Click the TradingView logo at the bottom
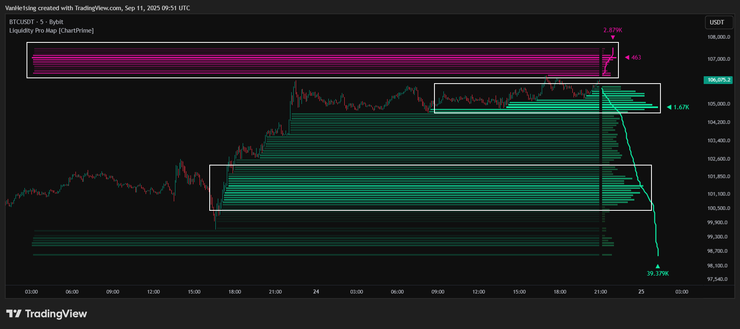Image resolution: width=740 pixels, height=329 pixels. point(47,314)
